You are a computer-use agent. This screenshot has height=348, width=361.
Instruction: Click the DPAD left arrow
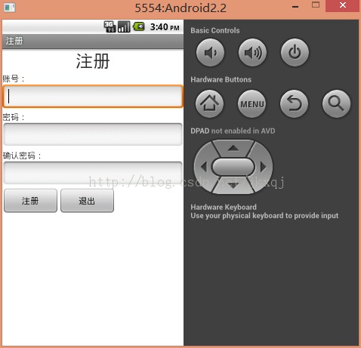point(203,167)
